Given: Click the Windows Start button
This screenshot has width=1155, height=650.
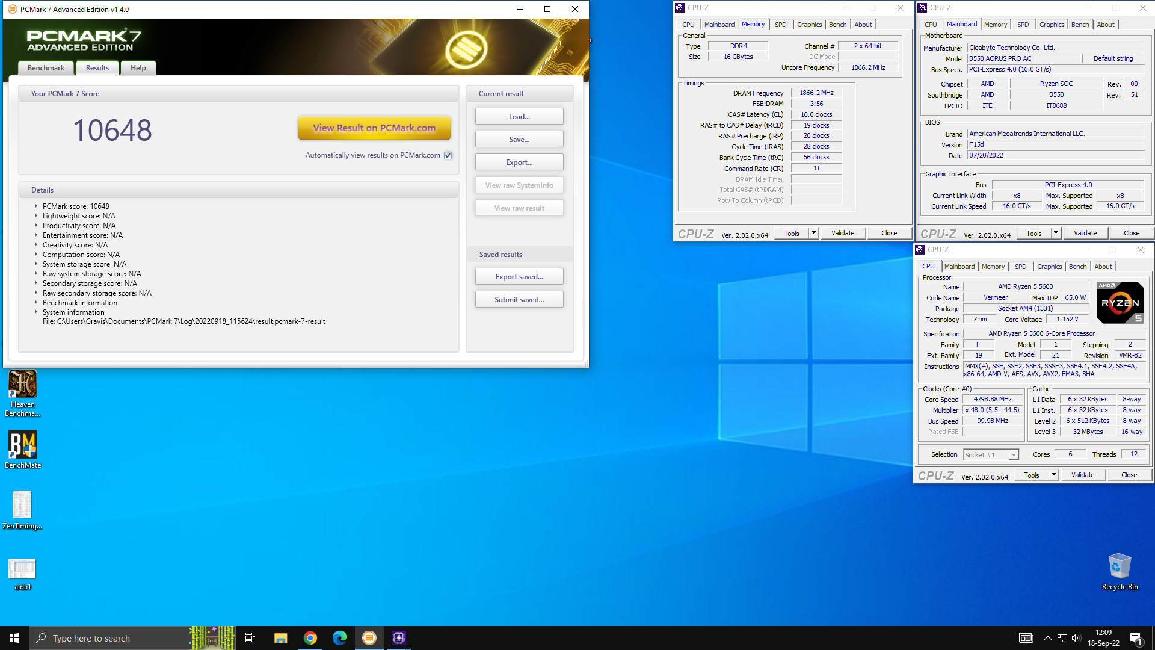Looking at the screenshot, I should click(14, 638).
